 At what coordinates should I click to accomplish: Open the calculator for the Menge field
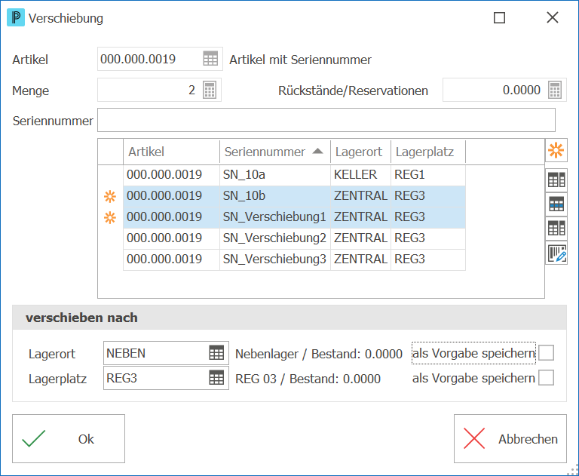click(210, 90)
